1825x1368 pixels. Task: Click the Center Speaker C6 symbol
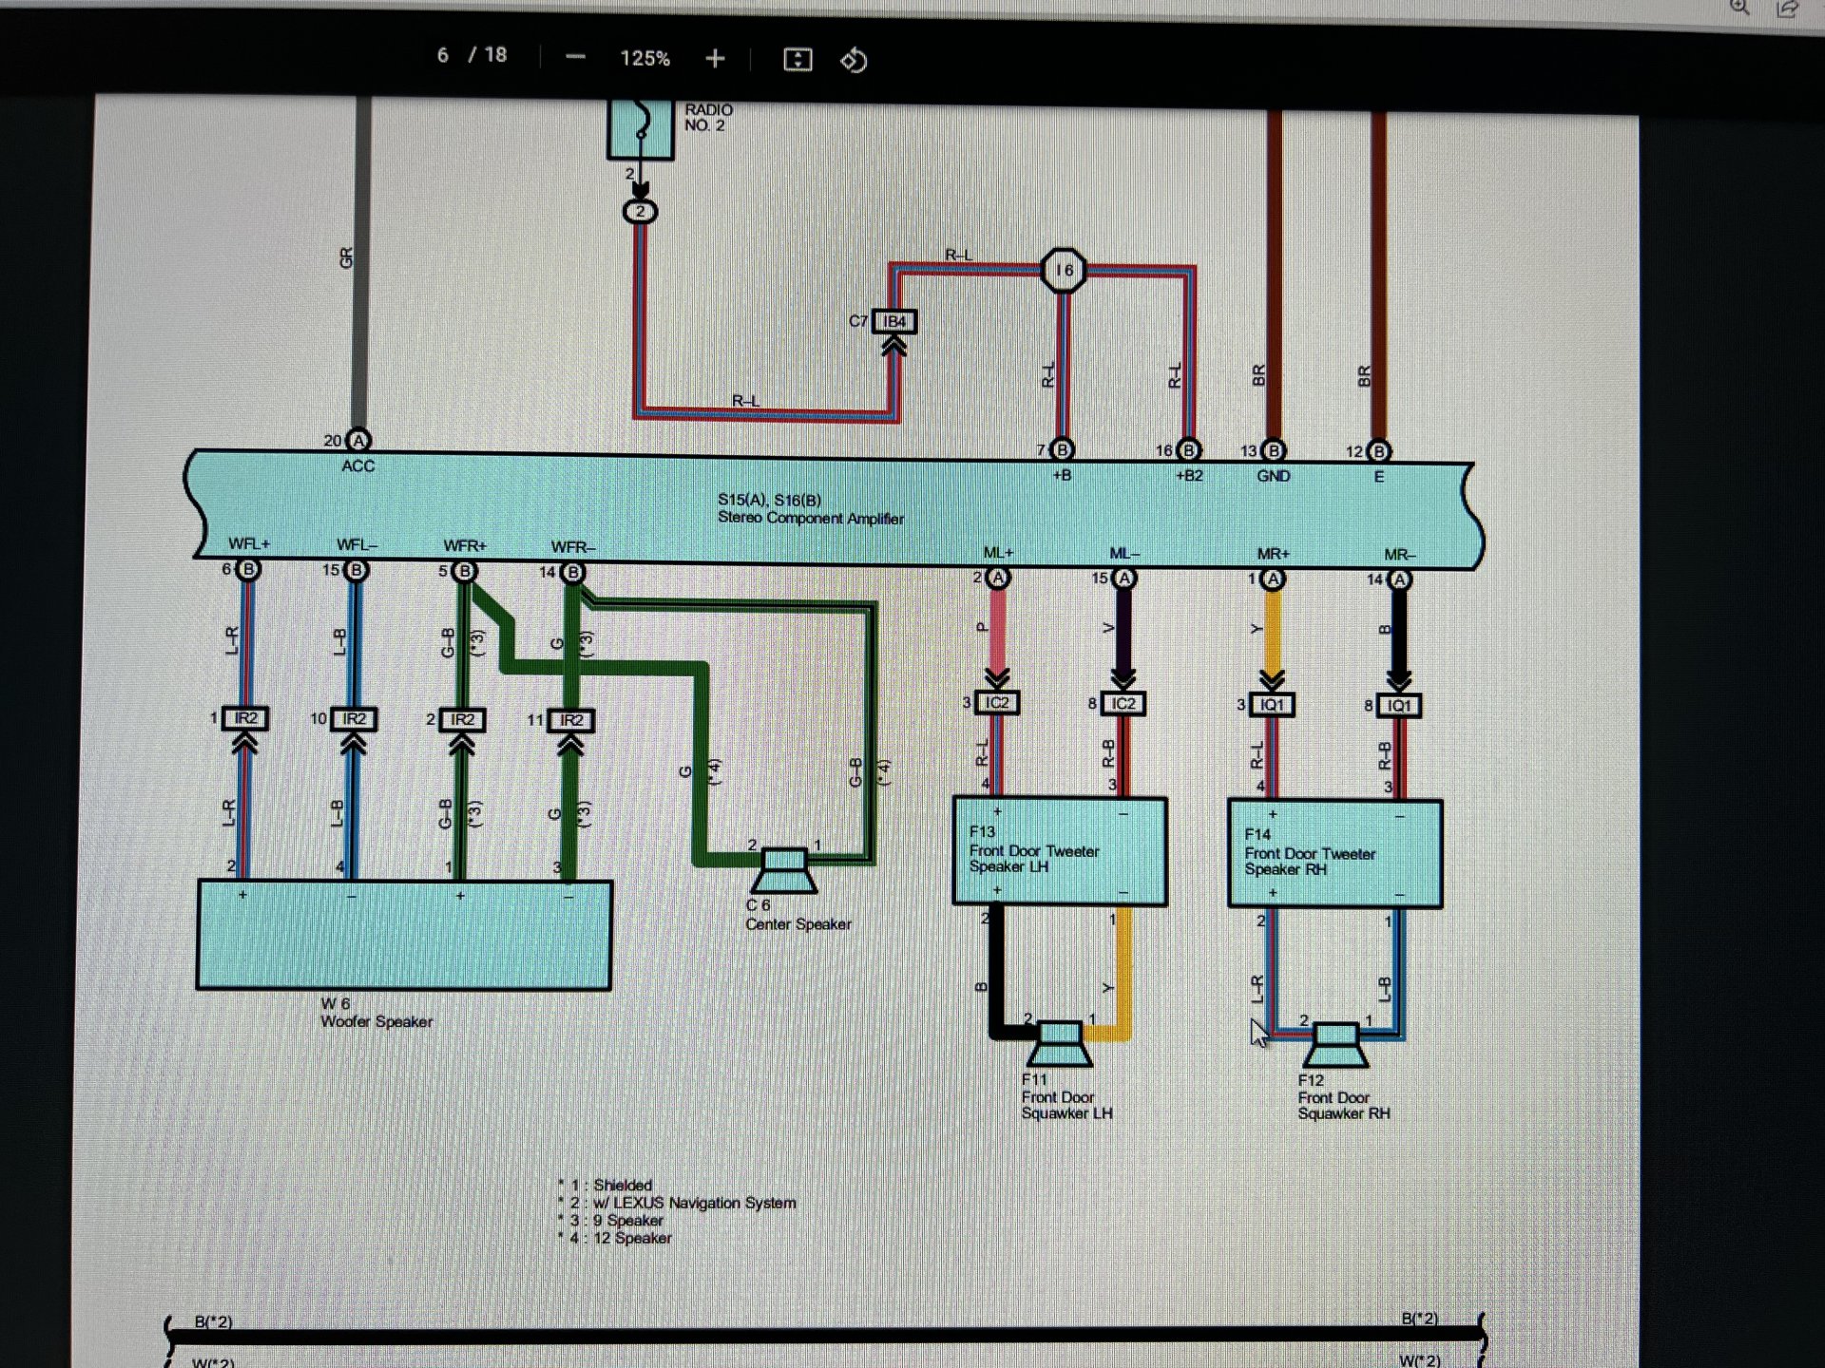coord(785,871)
